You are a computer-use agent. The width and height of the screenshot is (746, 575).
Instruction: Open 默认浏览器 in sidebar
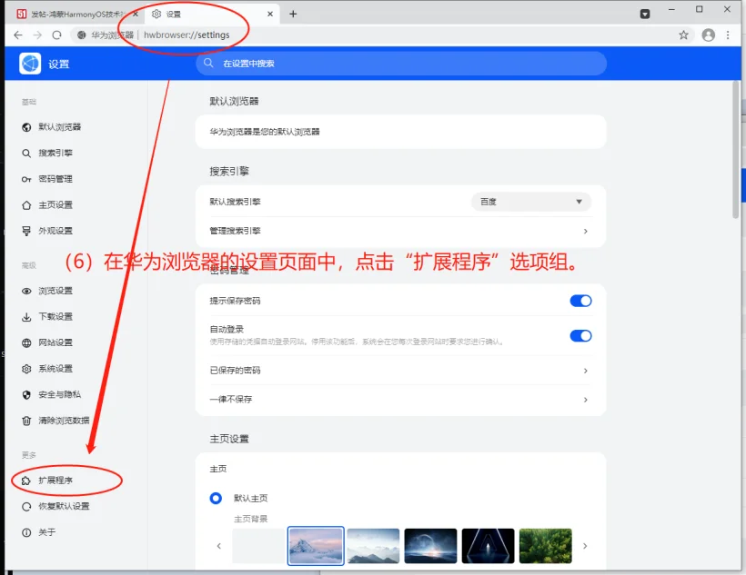click(x=51, y=127)
